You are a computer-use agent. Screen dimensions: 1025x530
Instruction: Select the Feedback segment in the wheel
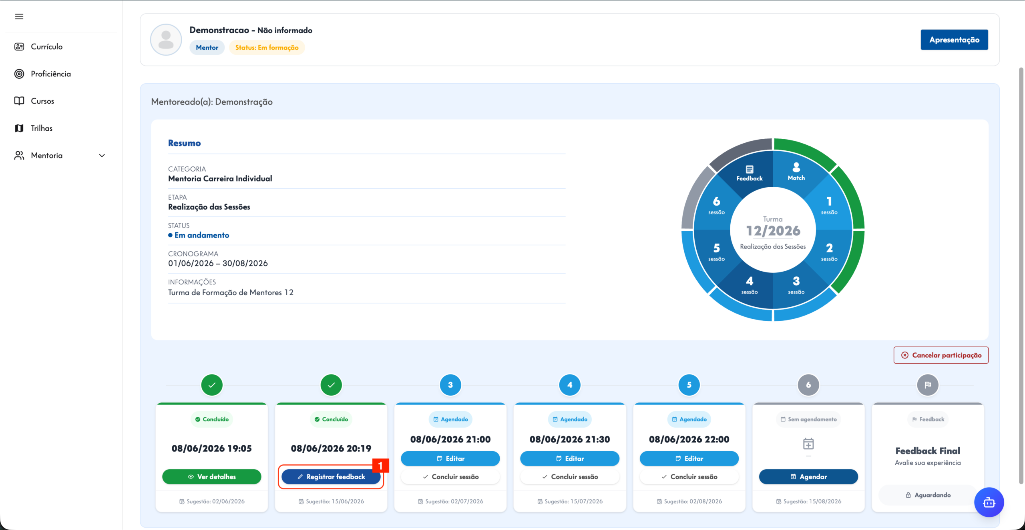pyautogui.click(x=749, y=173)
